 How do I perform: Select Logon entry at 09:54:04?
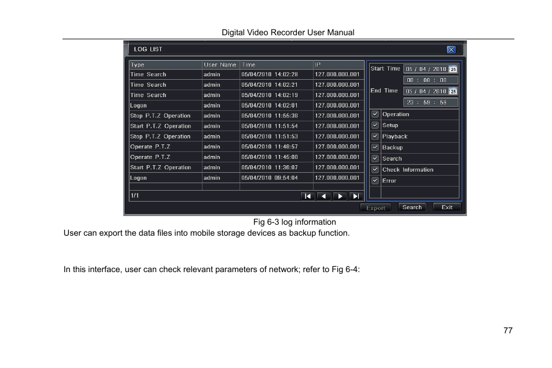247,178
